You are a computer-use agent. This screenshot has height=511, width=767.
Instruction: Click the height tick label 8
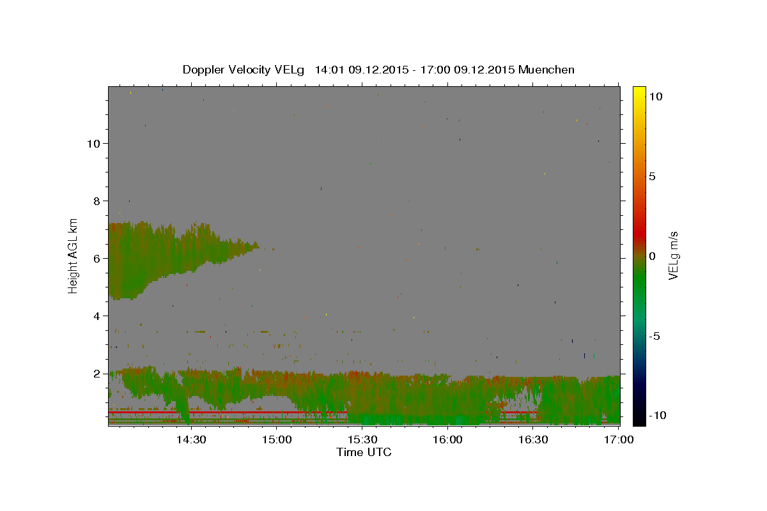97,201
